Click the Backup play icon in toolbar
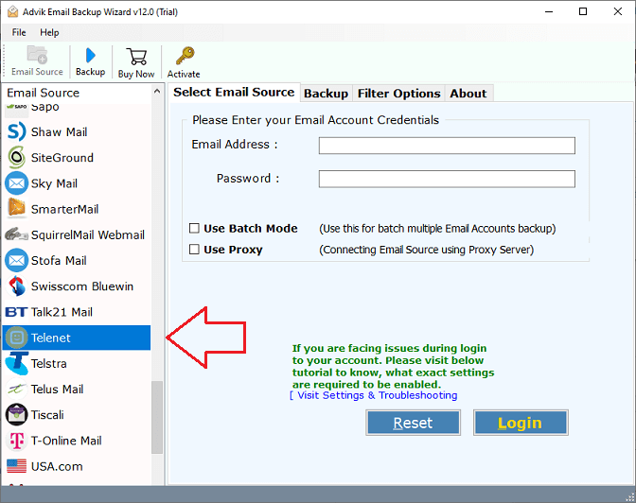 91,56
